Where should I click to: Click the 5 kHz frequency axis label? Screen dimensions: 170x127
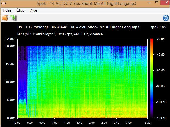pos(11,100)
